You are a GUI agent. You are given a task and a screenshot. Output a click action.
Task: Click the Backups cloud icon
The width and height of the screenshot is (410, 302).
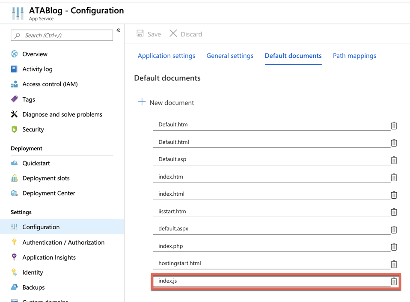coord(14,287)
